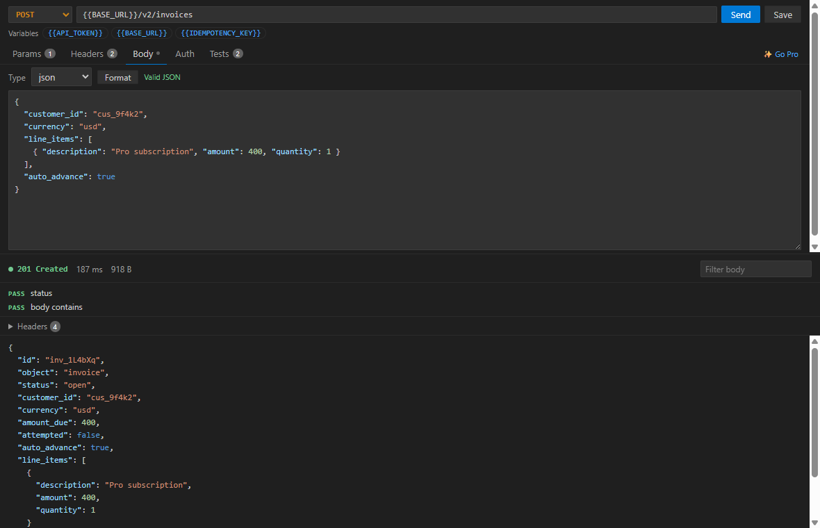Click the response scrollbar thumb
The image size is (820, 528).
coord(814,412)
